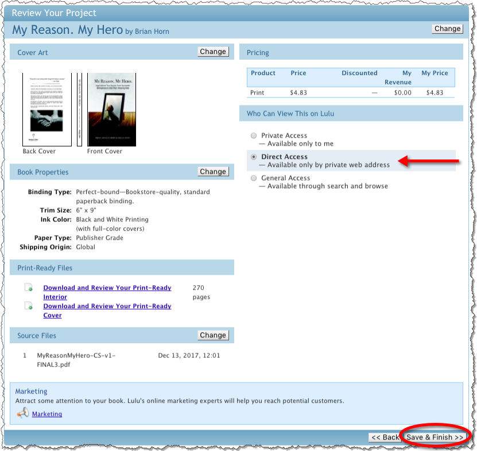The width and height of the screenshot is (477, 451).
Task: Click the 'Global' shipping origin value
Action: pos(86,247)
